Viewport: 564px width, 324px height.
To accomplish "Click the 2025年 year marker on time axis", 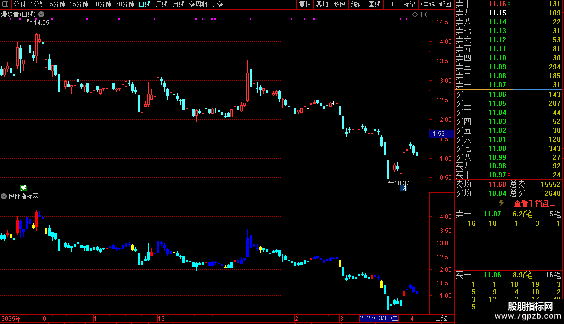I will click(11, 318).
